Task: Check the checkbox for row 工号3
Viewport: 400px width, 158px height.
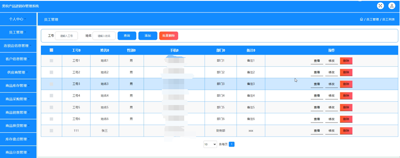Action: pos(51,84)
